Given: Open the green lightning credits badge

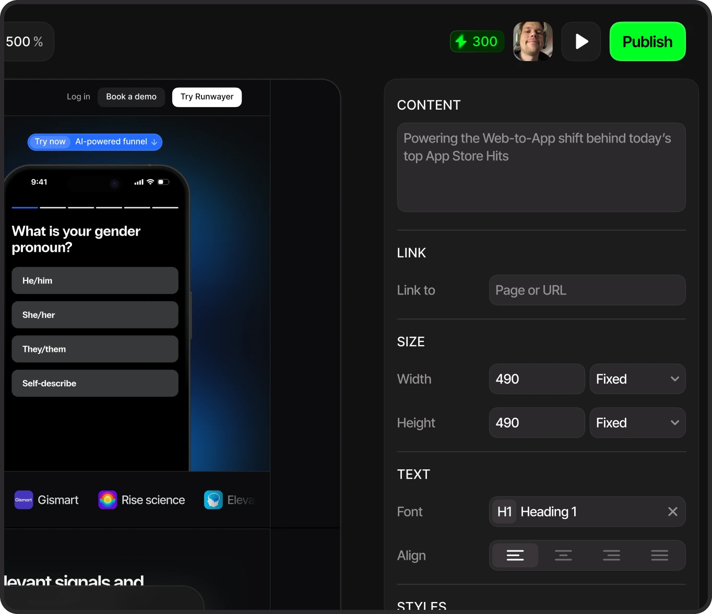Looking at the screenshot, I should pyautogui.click(x=476, y=41).
